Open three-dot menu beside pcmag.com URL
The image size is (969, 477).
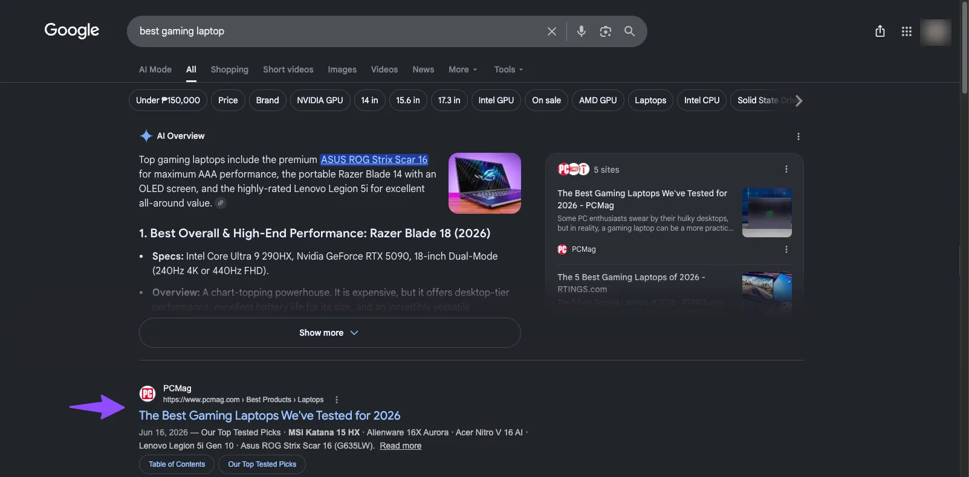[336, 400]
